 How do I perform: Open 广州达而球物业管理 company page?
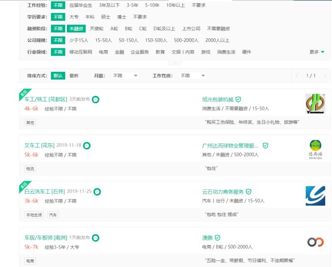pyautogui.click(x=231, y=145)
